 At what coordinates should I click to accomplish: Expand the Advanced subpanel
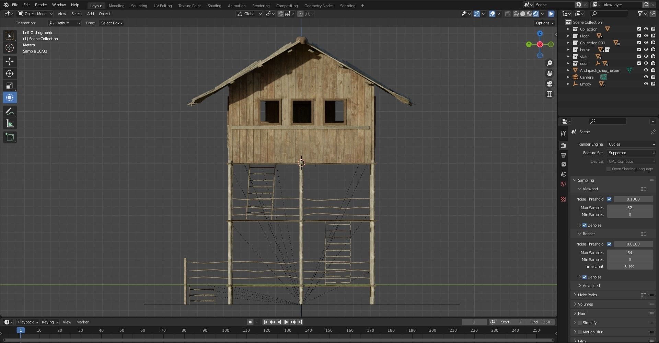[591, 286]
